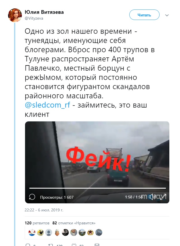The image size is (180, 246).
Task: View the 82 отметки «Нравится» list
Action: click(74, 223)
